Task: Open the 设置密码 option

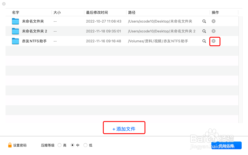Action: coord(20,145)
